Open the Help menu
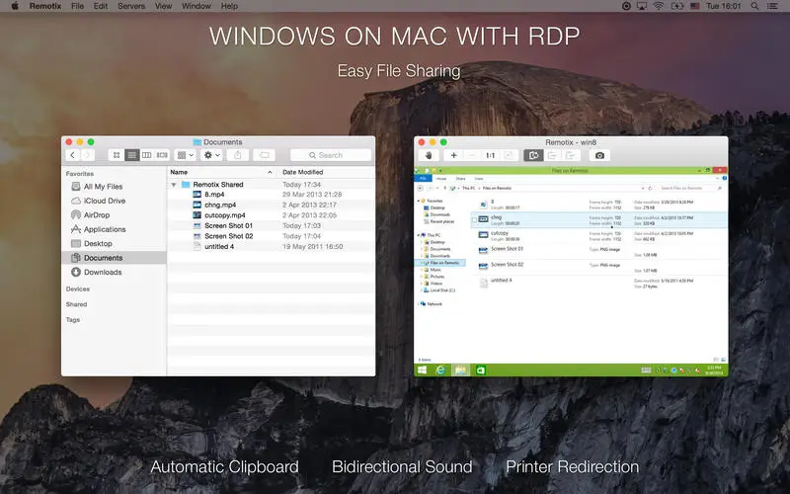The width and height of the screenshot is (790, 494). 229,6
